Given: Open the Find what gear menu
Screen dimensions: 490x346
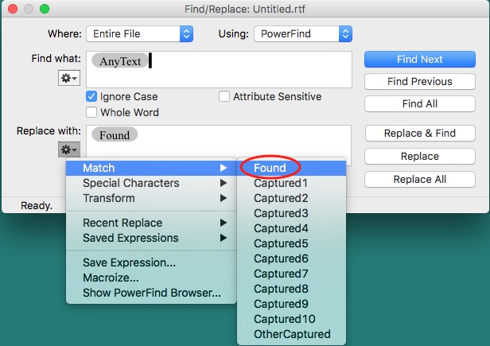Looking at the screenshot, I should 68,78.
